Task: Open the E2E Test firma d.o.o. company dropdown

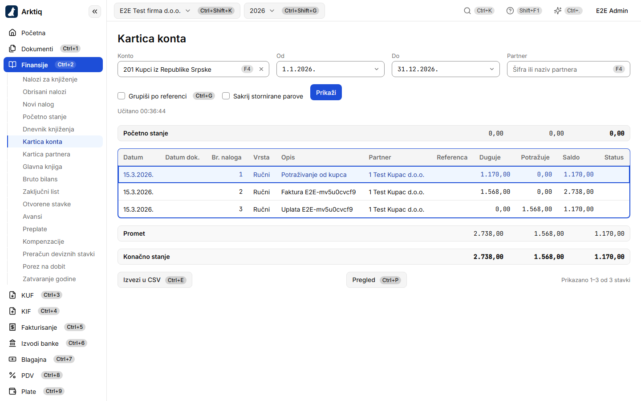Action: pyautogui.click(x=177, y=11)
